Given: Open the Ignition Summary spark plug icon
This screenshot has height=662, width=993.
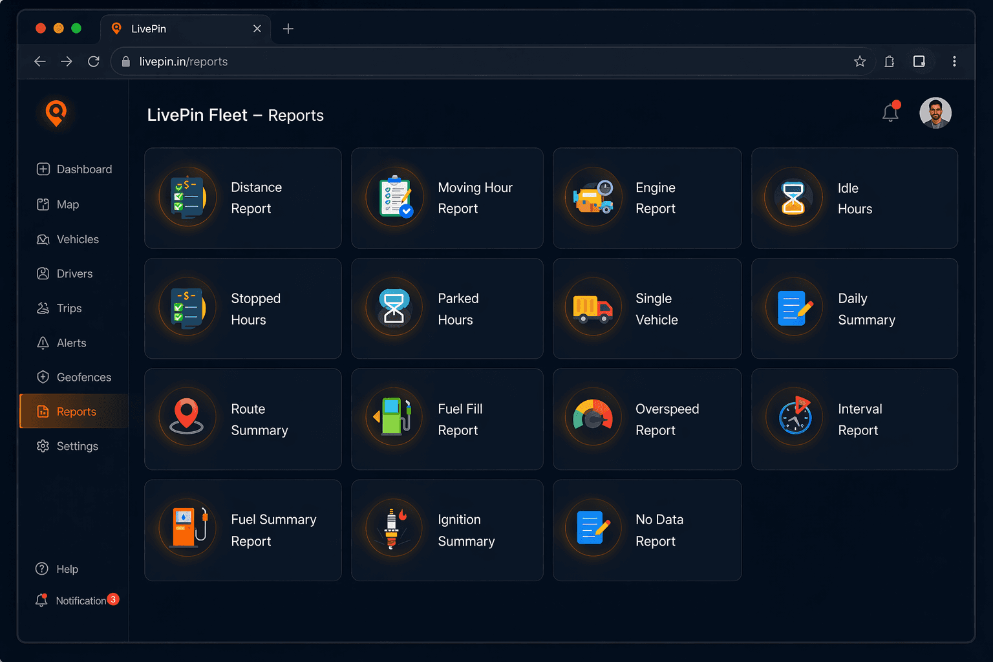Looking at the screenshot, I should (x=393, y=528).
